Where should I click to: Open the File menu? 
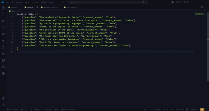coord(7,2)
